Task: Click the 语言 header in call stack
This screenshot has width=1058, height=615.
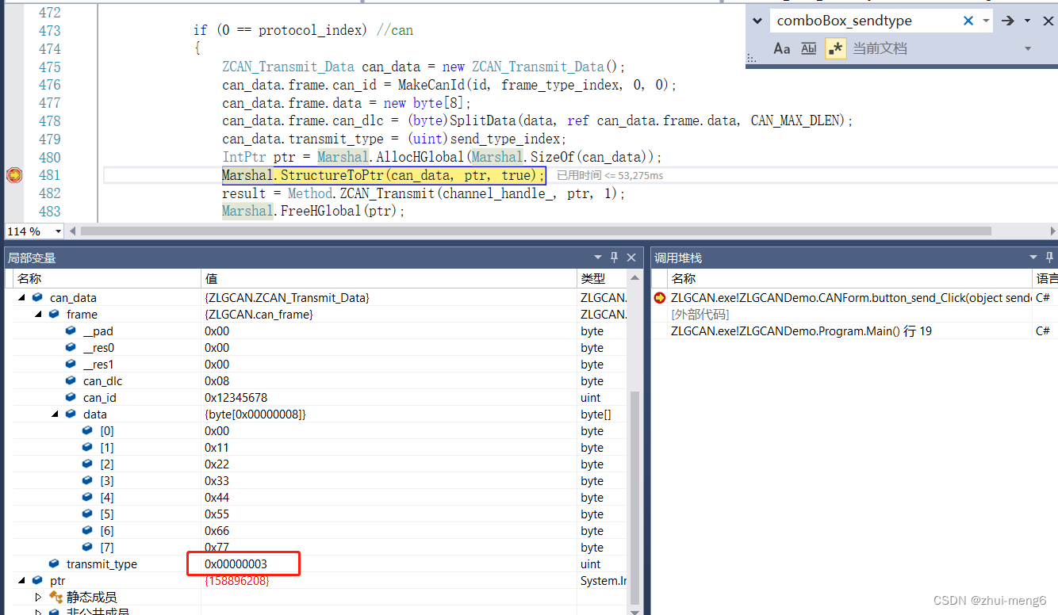Action: tap(1046, 278)
